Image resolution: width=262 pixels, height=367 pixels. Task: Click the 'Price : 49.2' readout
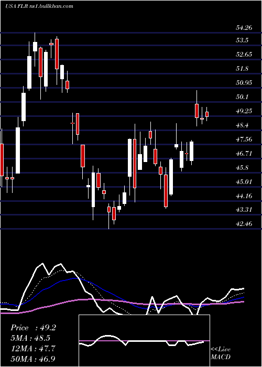pos(33,328)
